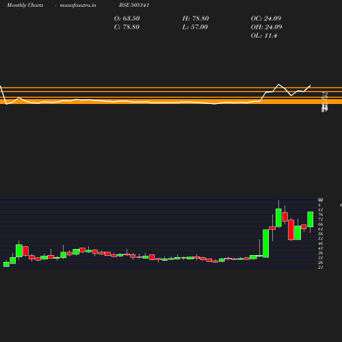Click the high value "H: 78.80"

coord(196,18)
